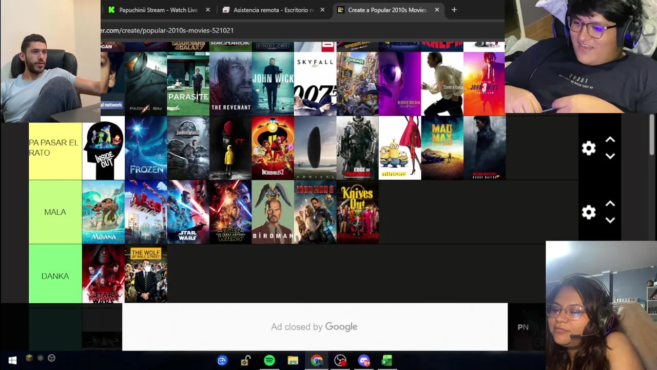Open settings gear for PA PASAR EL RATO row
The width and height of the screenshot is (657, 370).
(x=589, y=149)
